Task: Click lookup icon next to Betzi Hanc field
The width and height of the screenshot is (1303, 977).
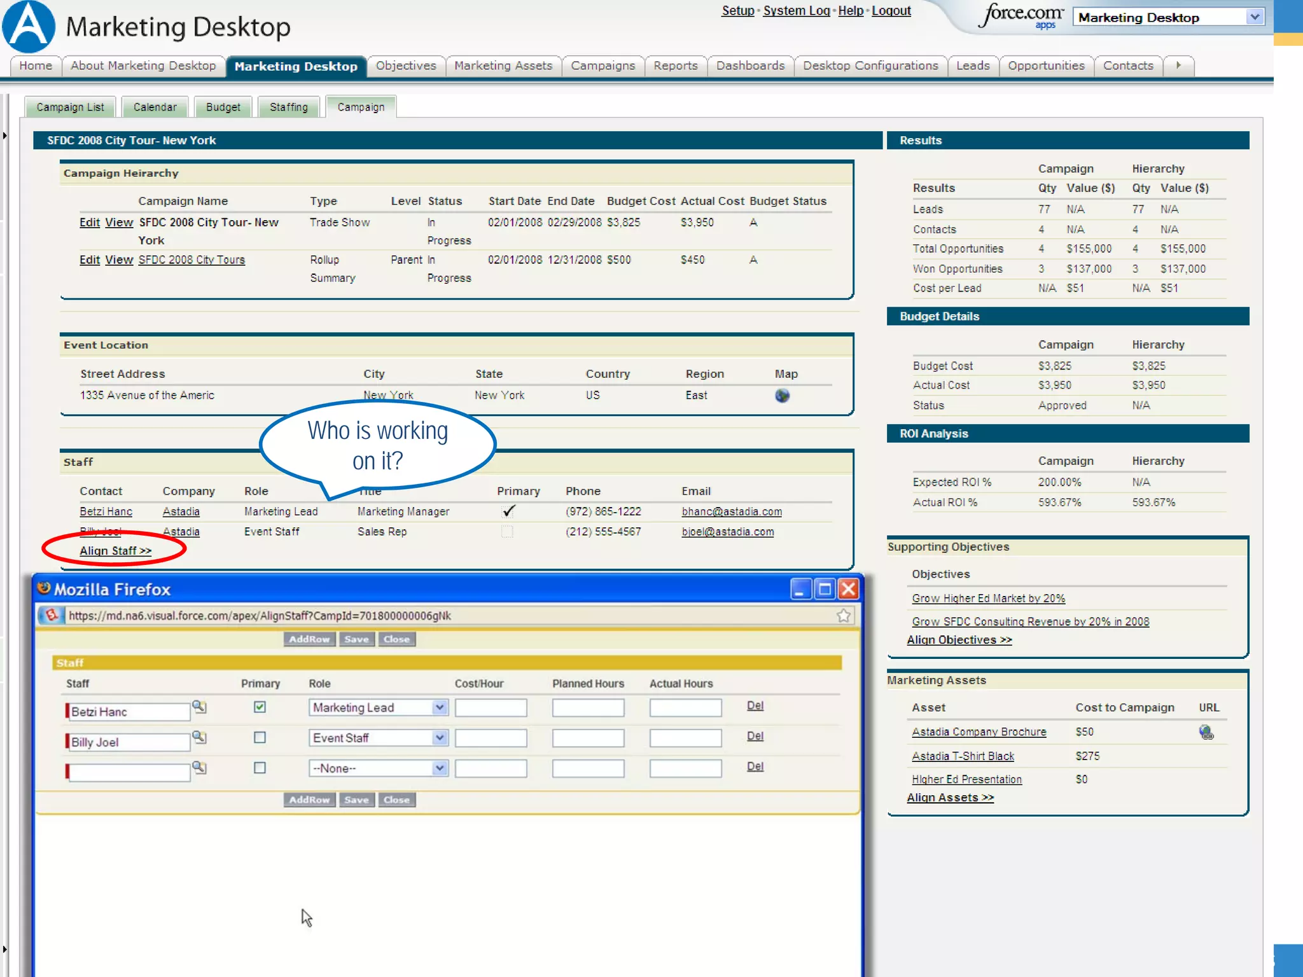Action: point(199,707)
